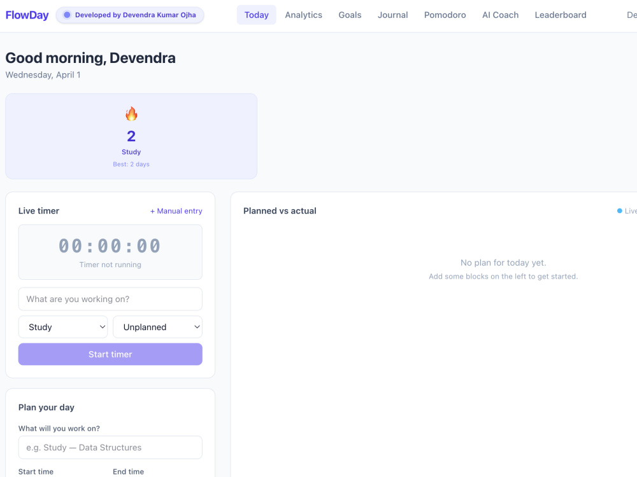Go to the Goals tab
Image resolution: width=637 pixels, height=477 pixels.
[x=350, y=15]
